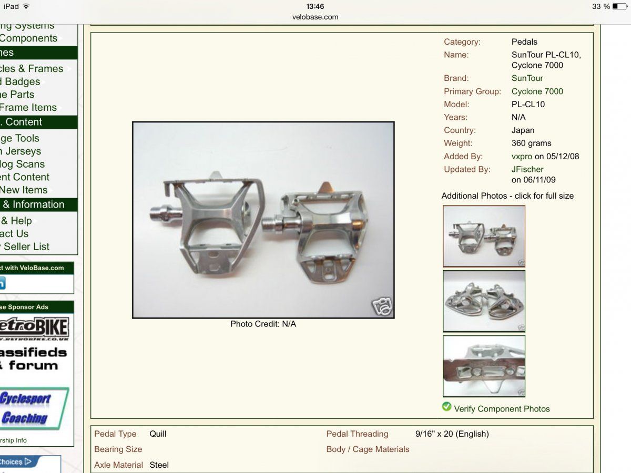This screenshot has width=631, height=473.
Task: Tap the battery icon in status bar
Action: (619, 6)
